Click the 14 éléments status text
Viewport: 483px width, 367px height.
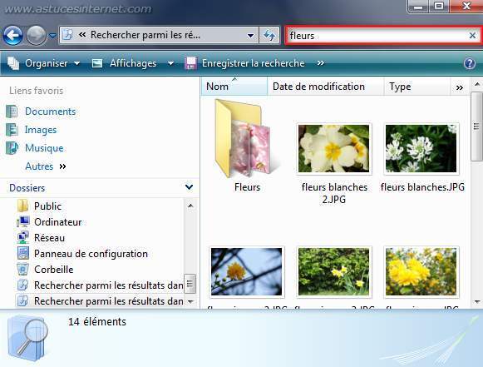[97, 322]
